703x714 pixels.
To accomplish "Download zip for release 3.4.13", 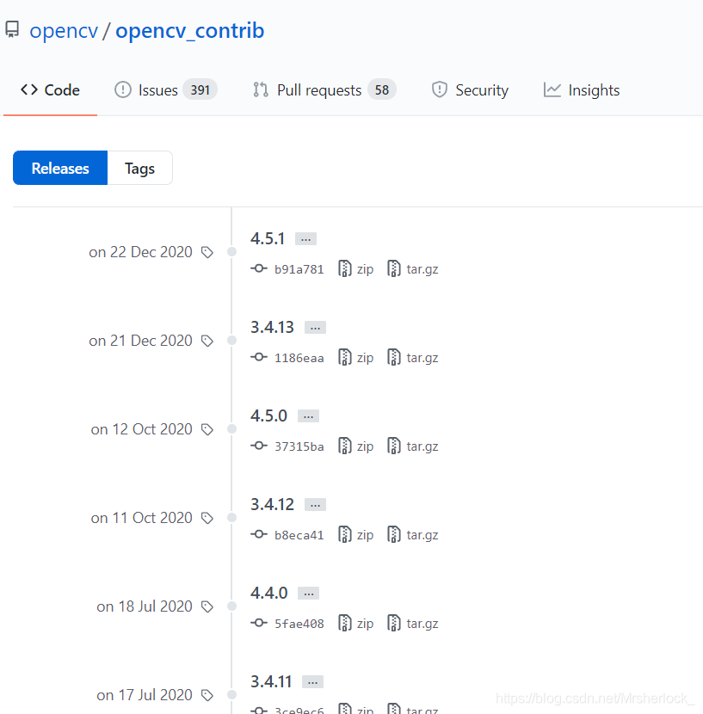I will [356, 358].
